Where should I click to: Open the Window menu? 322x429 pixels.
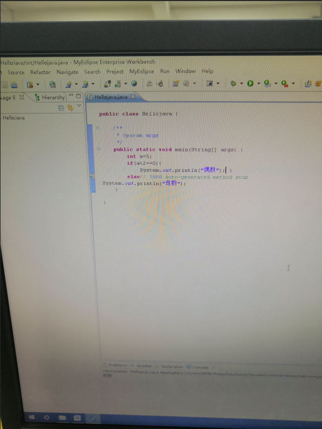[186, 71]
